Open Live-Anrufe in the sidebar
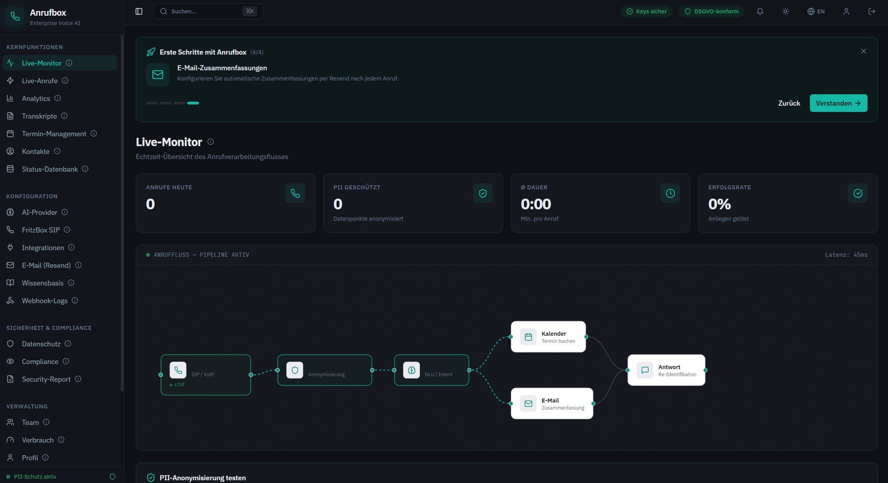The image size is (888, 483). (x=60, y=80)
